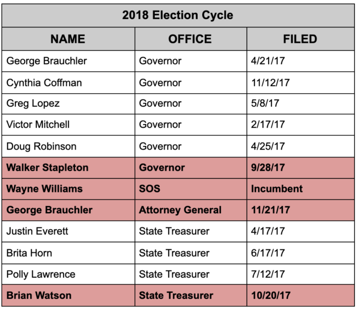Image resolution: width=357 pixels, height=313 pixels.
Task: Click the Attorney General office cell
Action: tap(180, 210)
